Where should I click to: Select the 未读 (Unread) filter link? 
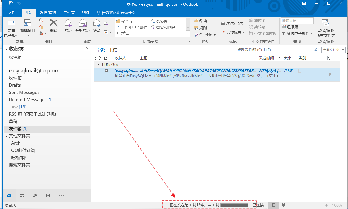(x=113, y=50)
